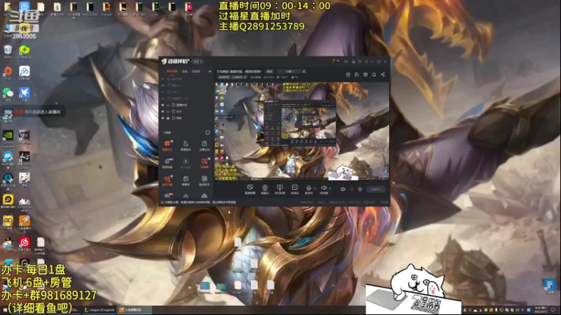This screenshot has height=315, width=561.
Task: Open WeChat desktop shortcut
Action: [x=8, y=93]
